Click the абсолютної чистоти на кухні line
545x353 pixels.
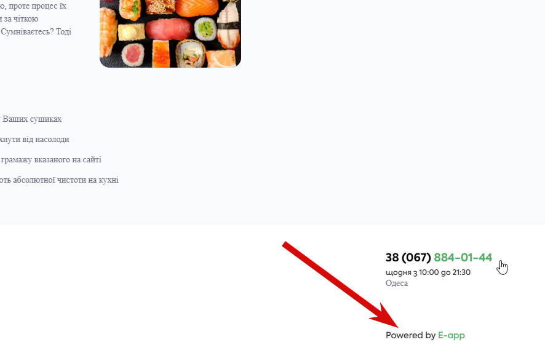pyautogui.click(x=60, y=180)
